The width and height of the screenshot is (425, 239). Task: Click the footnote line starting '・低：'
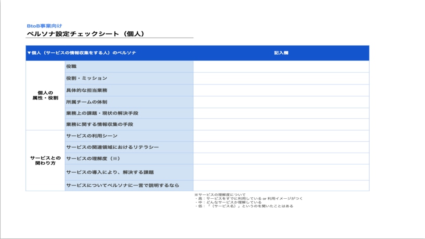[x=243, y=206]
